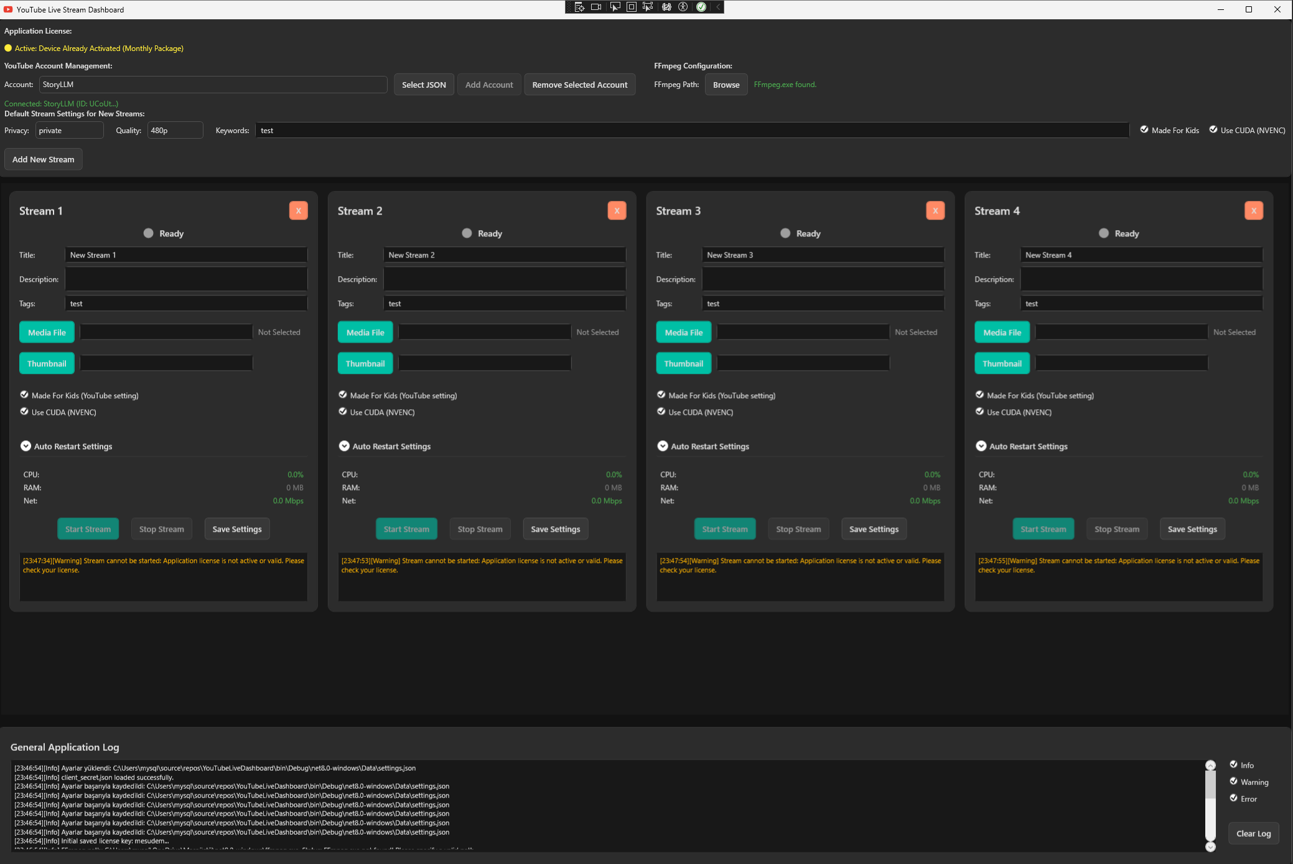Screen dimensions: 1293x864
Task: Expand Auto Restart Settings in Stream 4
Action: [x=981, y=446]
